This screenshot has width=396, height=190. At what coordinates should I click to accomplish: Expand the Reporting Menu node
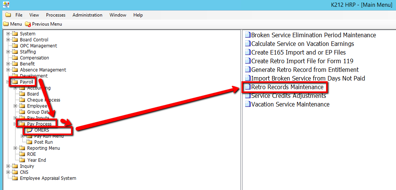pyautogui.click(x=15, y=148)
